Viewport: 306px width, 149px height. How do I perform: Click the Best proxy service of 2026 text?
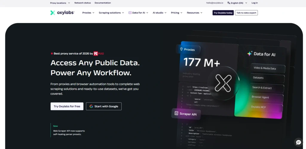point(73,54)
